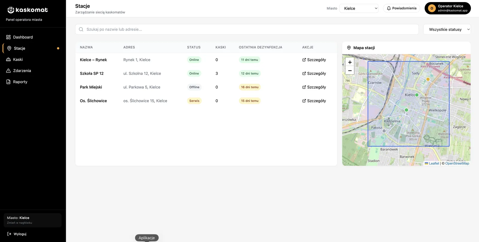The width and height of the screenshot is (479, 242).
Task: Click the orange station marker on map
Action: pos(428,79)
